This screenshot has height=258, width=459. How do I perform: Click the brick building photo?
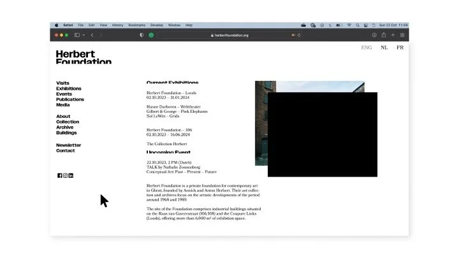[x=261, y=123]
